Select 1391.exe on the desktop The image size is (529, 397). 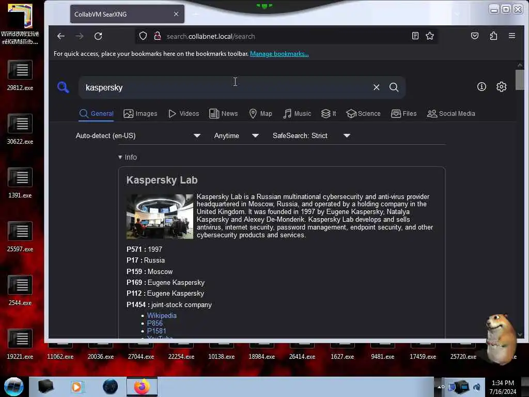(x=20, y=184)
